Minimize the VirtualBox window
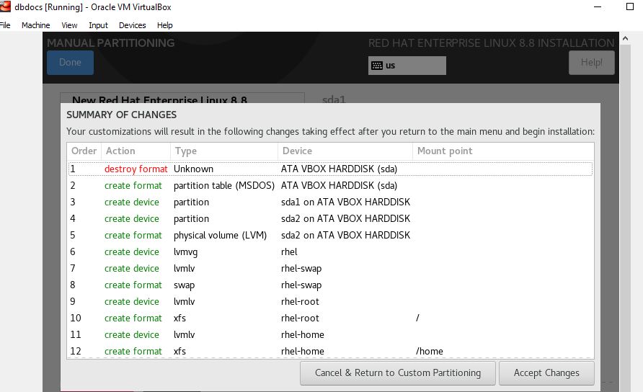643x392 pixels. (598, 6)
